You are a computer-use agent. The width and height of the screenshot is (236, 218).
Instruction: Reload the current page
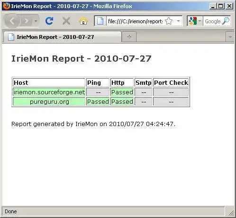(49, 21)
